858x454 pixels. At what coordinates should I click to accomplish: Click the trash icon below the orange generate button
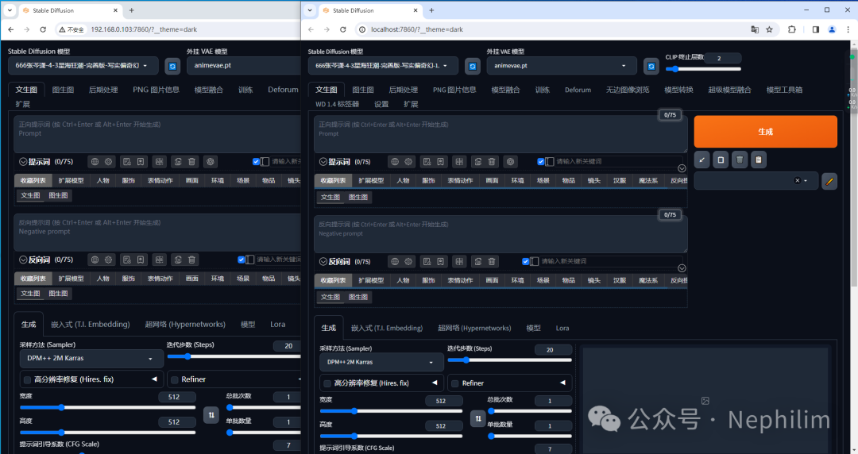[x=740, y=160]
